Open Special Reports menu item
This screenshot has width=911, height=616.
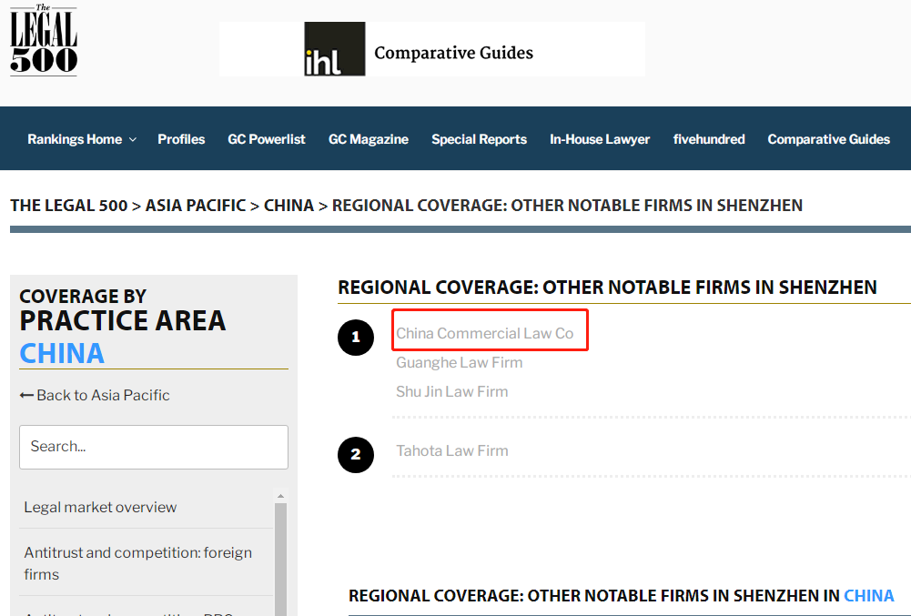tap(479, 139)
